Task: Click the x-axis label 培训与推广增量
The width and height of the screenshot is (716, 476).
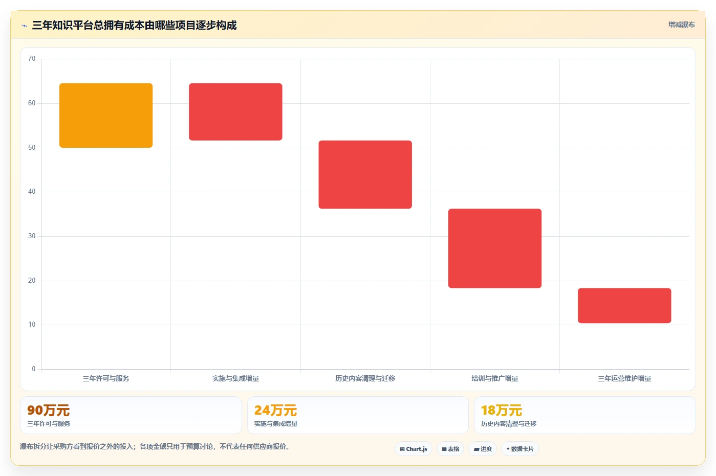Action: (495, 379)
